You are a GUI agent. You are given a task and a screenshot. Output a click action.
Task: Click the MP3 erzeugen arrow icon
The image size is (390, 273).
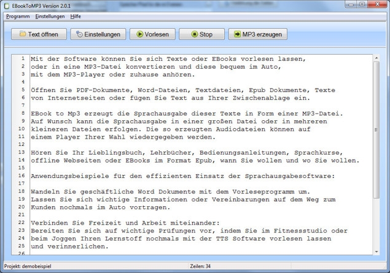click(x=236, y=34)
